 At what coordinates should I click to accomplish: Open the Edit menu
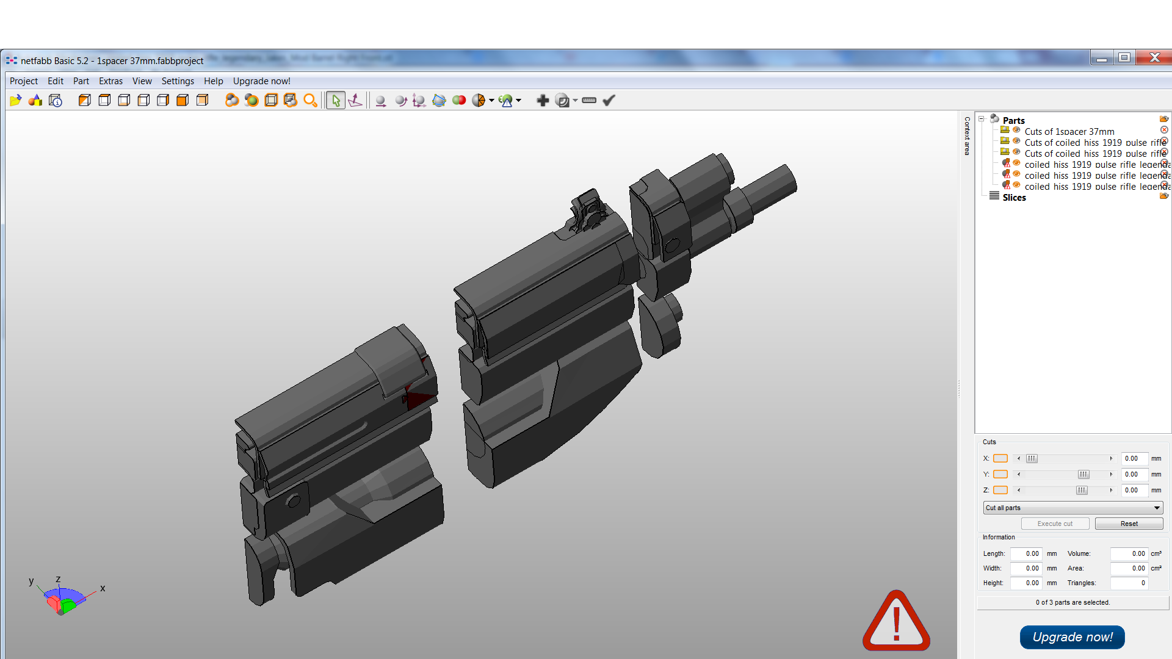point(56,81)
